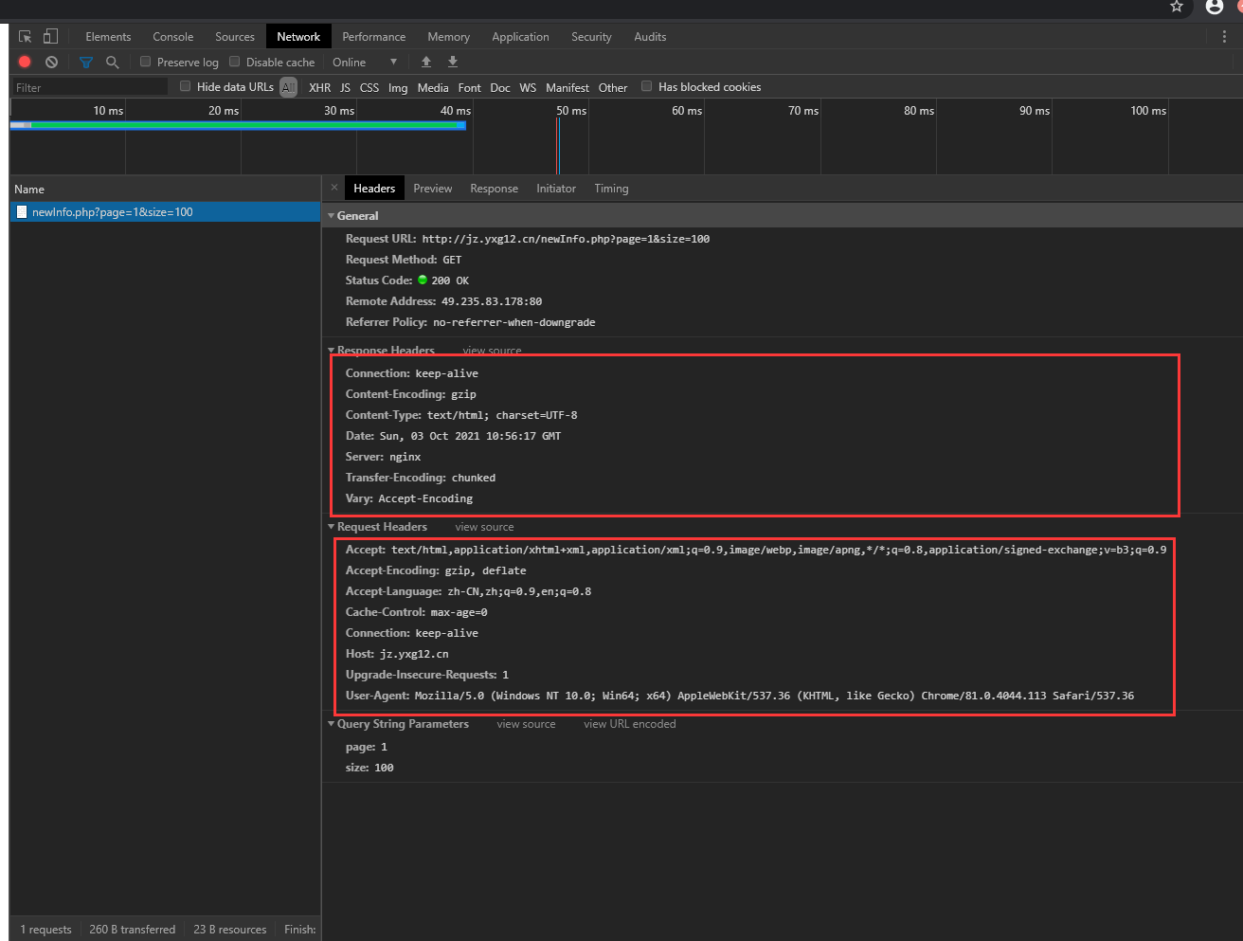Filter requests by JS

coord(345,87)
